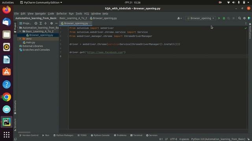The width and height of the screenshot is (252, 141).
Task: Click the facebook.com URL in code
Action: pos(105,52)
